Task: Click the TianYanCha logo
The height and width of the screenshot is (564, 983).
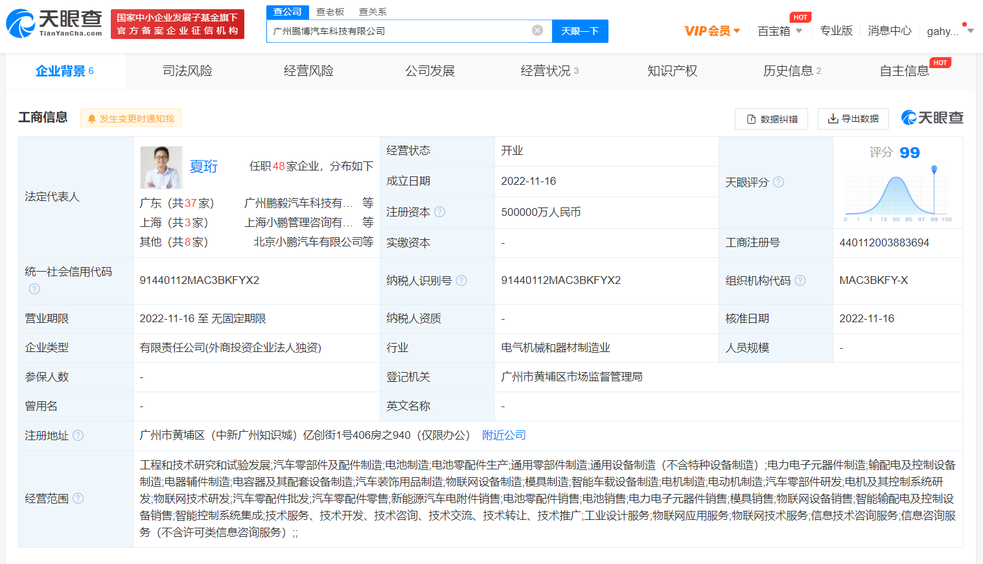Action: point(54,23)
